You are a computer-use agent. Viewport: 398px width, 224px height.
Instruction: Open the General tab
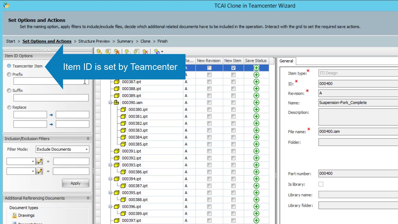286,61
